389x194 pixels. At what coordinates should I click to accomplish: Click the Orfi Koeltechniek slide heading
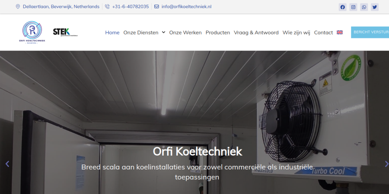coord(198,151)
